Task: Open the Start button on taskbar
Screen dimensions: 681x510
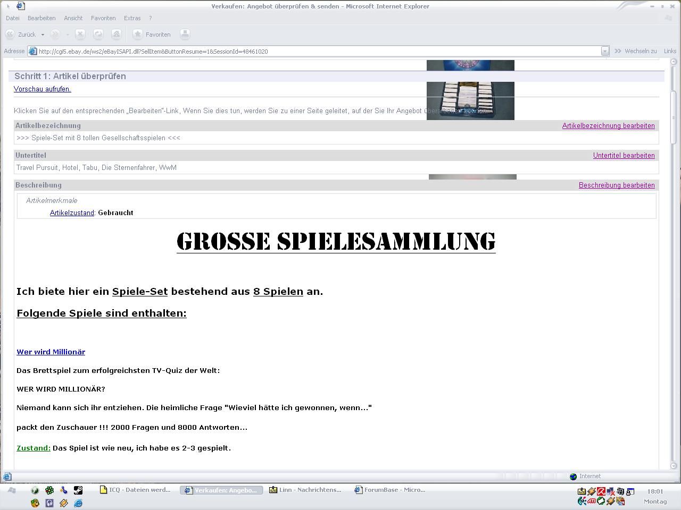Action: coord(12,490)
